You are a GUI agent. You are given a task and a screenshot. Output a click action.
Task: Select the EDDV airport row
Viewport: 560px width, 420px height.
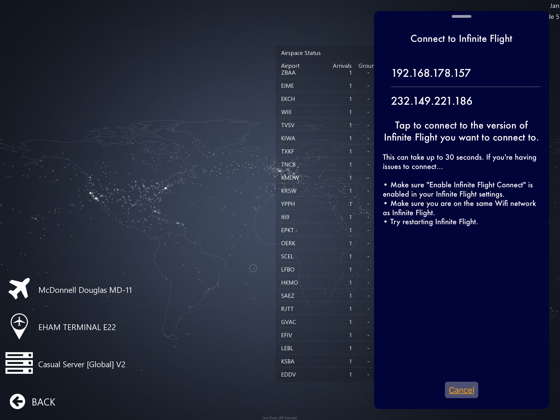(x=288, y=375)
